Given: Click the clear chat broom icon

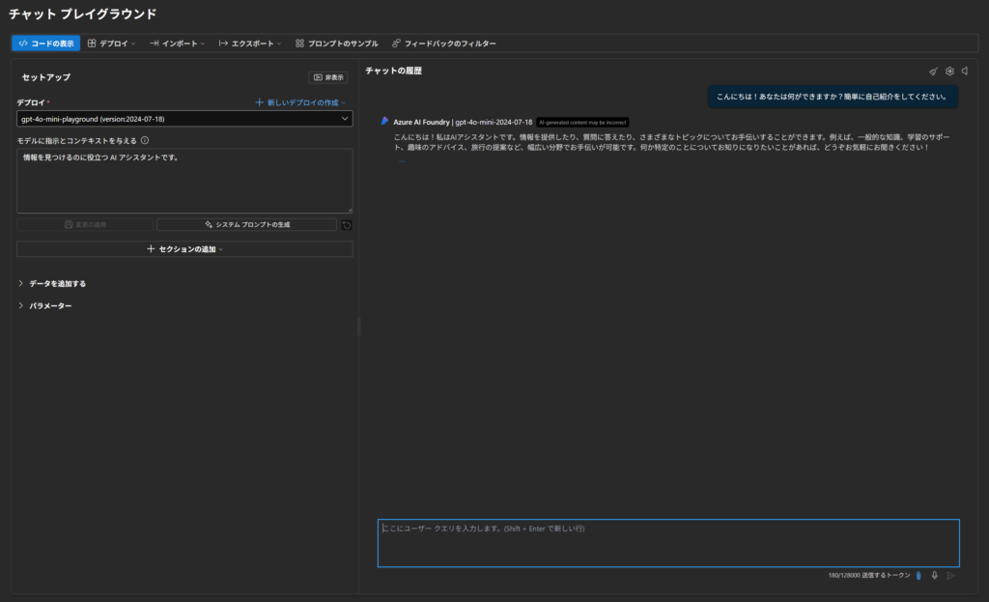Looking at the screenshot, I should (933, 72).
